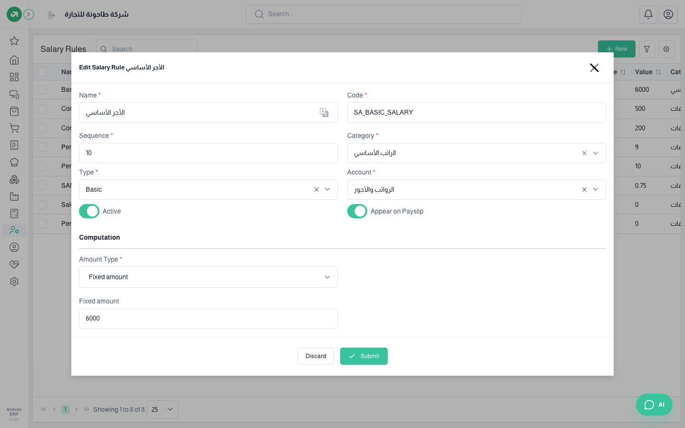Click the Submit button
Screen dimensions: 685x428
pos(364,356)
